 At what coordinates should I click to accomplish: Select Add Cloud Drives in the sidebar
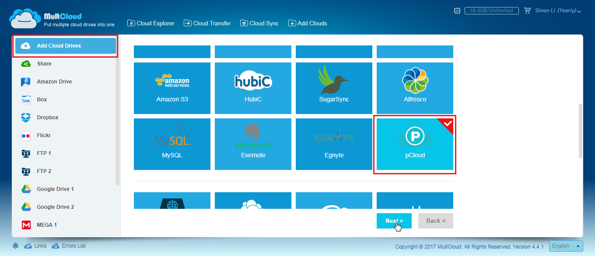click(66, 46)
